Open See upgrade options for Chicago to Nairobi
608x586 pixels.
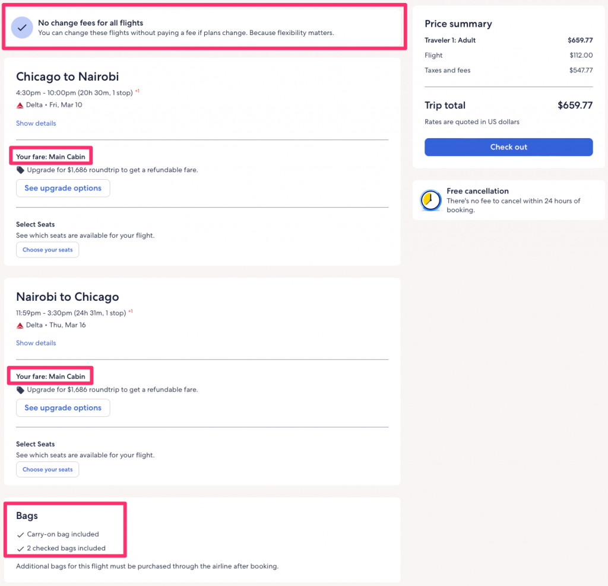tap(63, 188)
